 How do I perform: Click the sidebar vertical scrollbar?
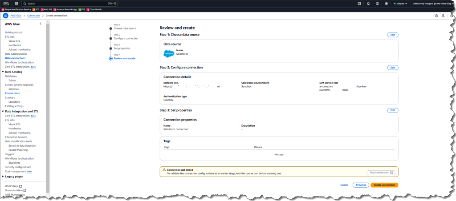48,108
